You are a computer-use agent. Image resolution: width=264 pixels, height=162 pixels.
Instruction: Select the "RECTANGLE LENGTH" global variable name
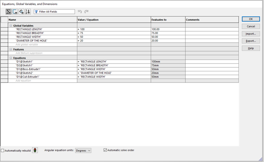[x=29, y=29]
